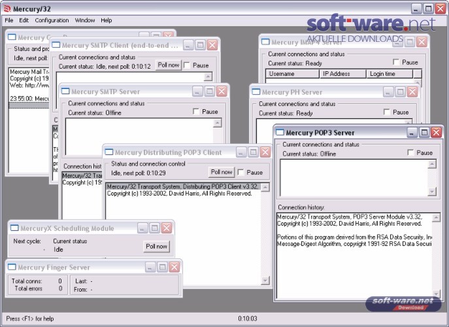Click the Mercury PH Server window icon
The width and height of the screenshot is (449, 327).
click(256, 92)
